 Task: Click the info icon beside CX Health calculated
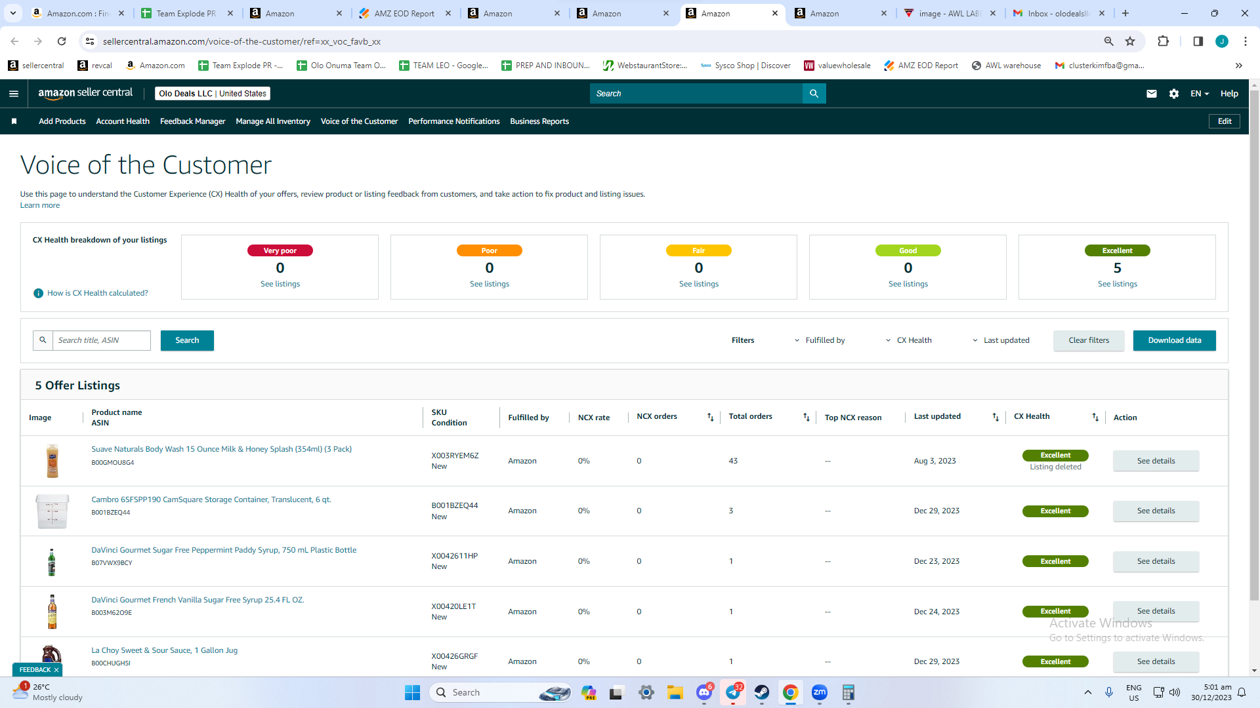click(38, 293)
